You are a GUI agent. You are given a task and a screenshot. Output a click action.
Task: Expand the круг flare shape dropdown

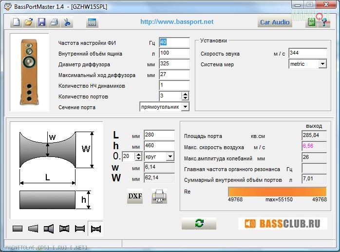[x=170, y=156]
